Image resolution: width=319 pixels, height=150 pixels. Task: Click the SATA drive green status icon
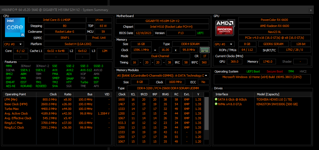click(216, 99)
